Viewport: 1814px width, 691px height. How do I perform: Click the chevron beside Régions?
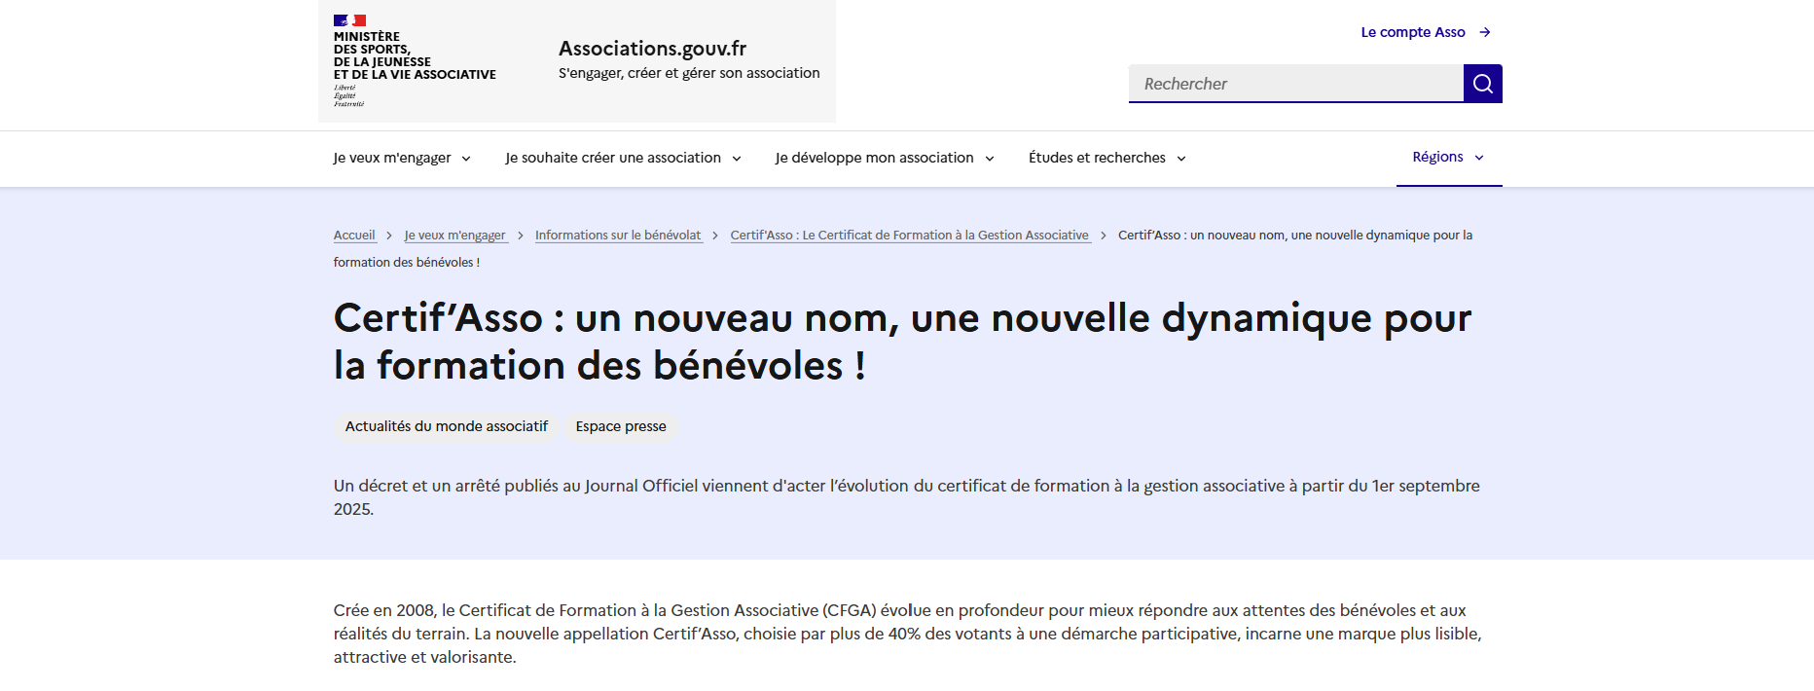1479,158
